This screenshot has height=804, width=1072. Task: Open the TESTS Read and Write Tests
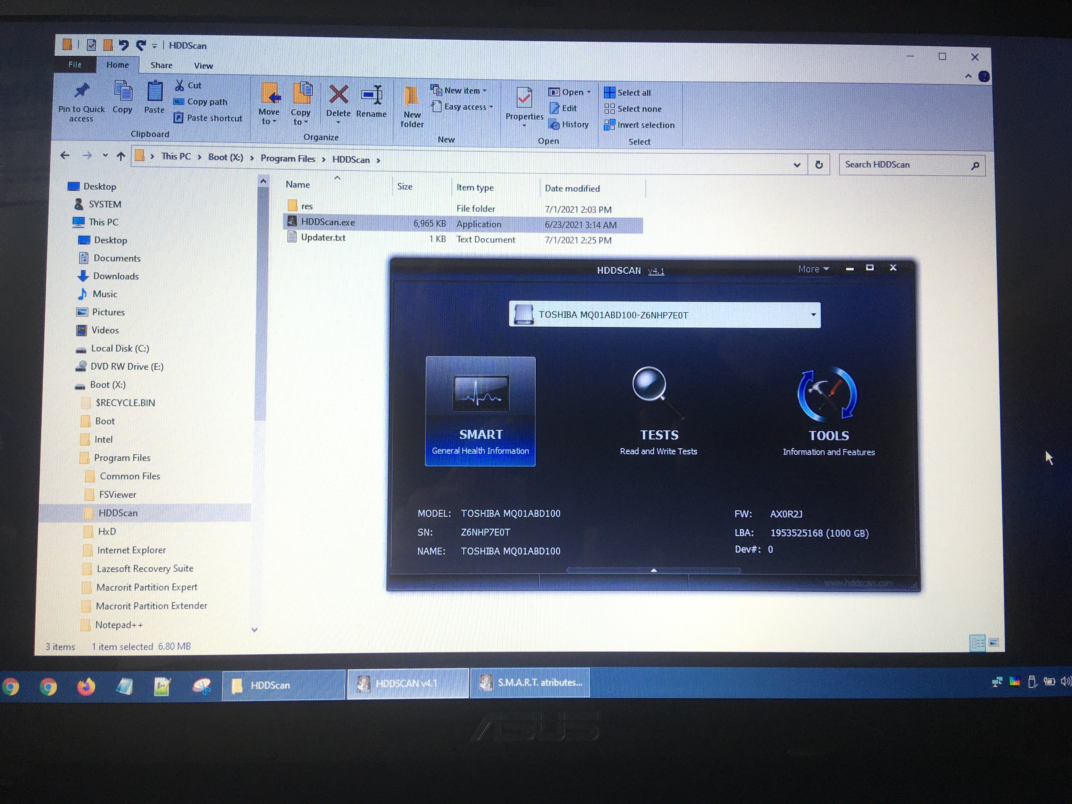pyautogui.click(x=658, y=411)
